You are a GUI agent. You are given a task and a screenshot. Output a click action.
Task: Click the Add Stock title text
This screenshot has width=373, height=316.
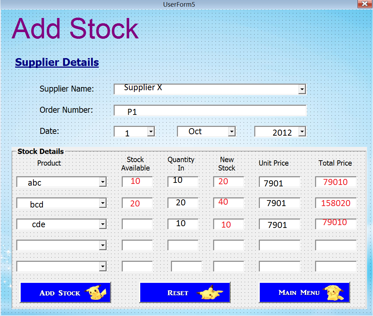75,29
